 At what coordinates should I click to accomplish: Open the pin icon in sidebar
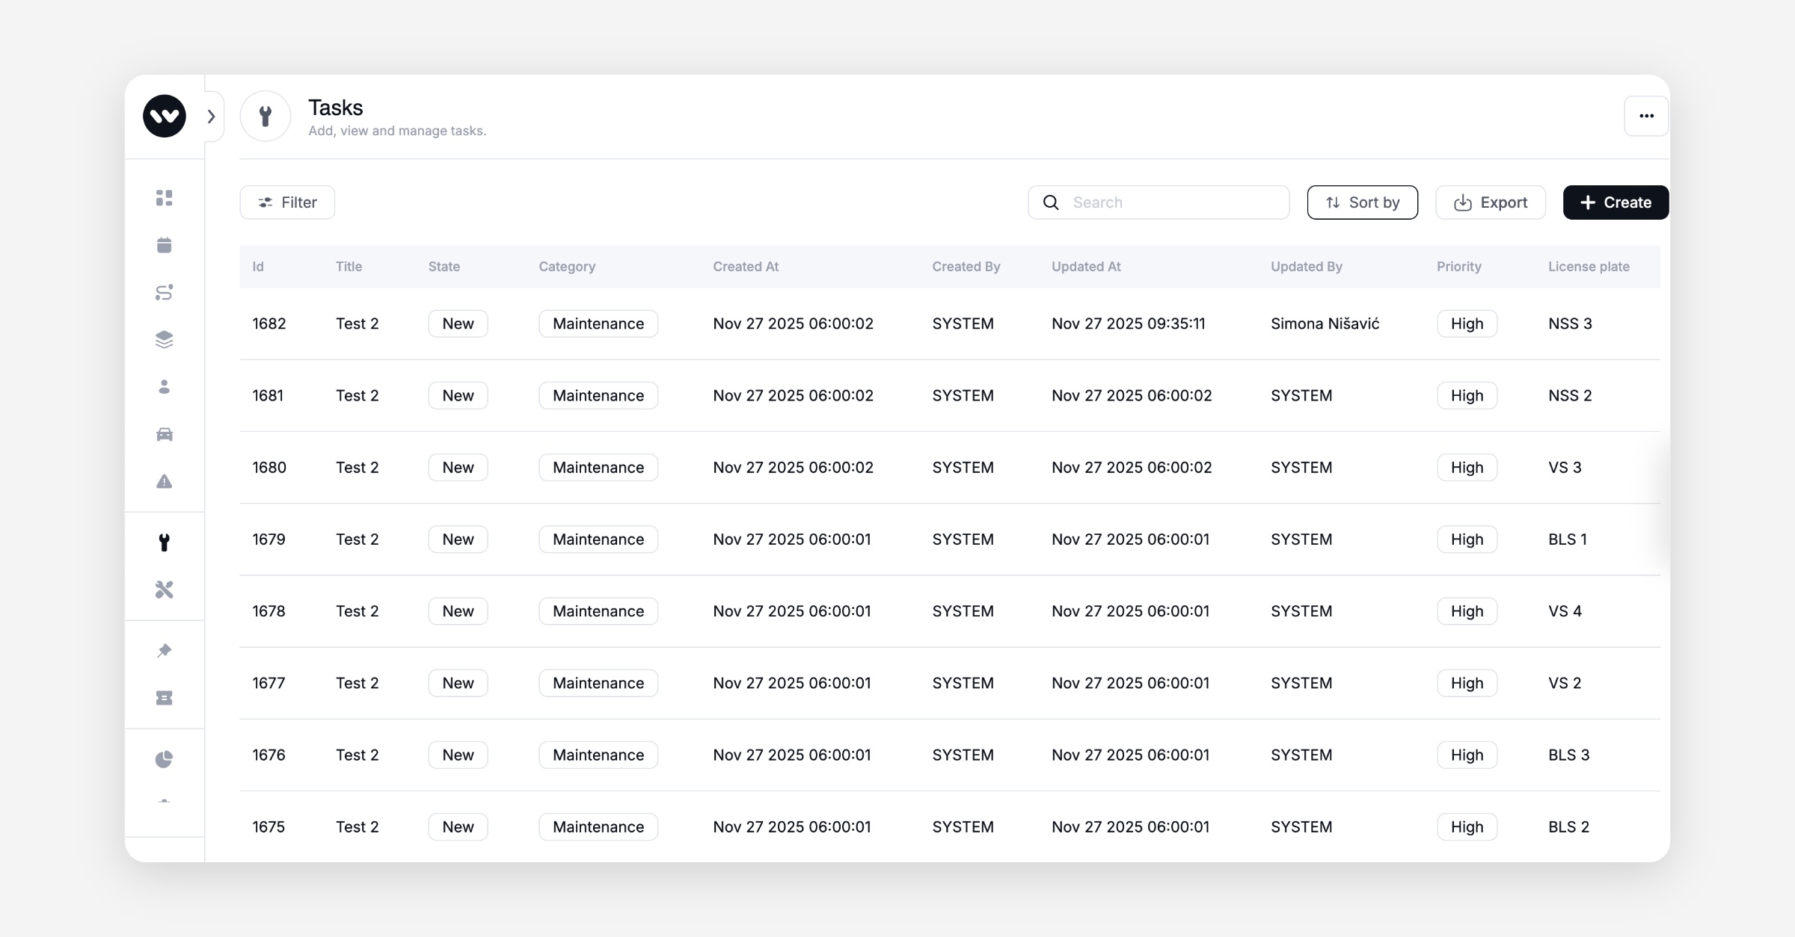164,651
